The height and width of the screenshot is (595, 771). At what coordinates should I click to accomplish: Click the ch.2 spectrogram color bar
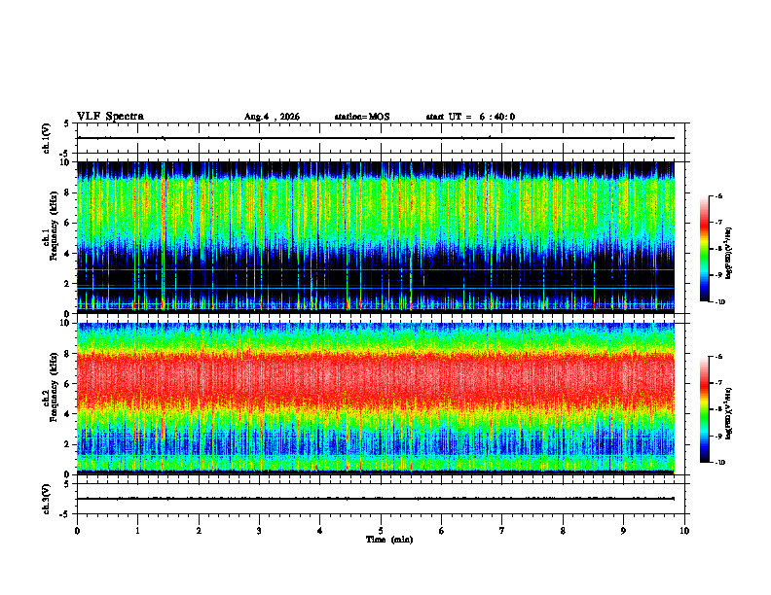tap(705, 409)
